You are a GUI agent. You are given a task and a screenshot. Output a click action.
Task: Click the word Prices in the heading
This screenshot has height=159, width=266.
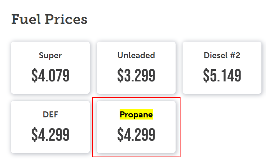click(66, 19)
